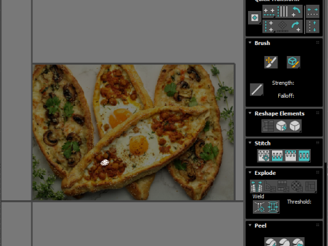Click the Straighten Selection icon in Reshape Elements

point(268,126)
